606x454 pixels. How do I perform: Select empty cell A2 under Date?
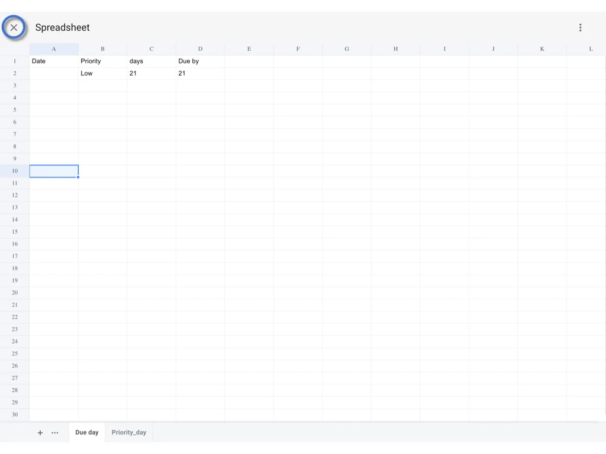tap(54, 73)
